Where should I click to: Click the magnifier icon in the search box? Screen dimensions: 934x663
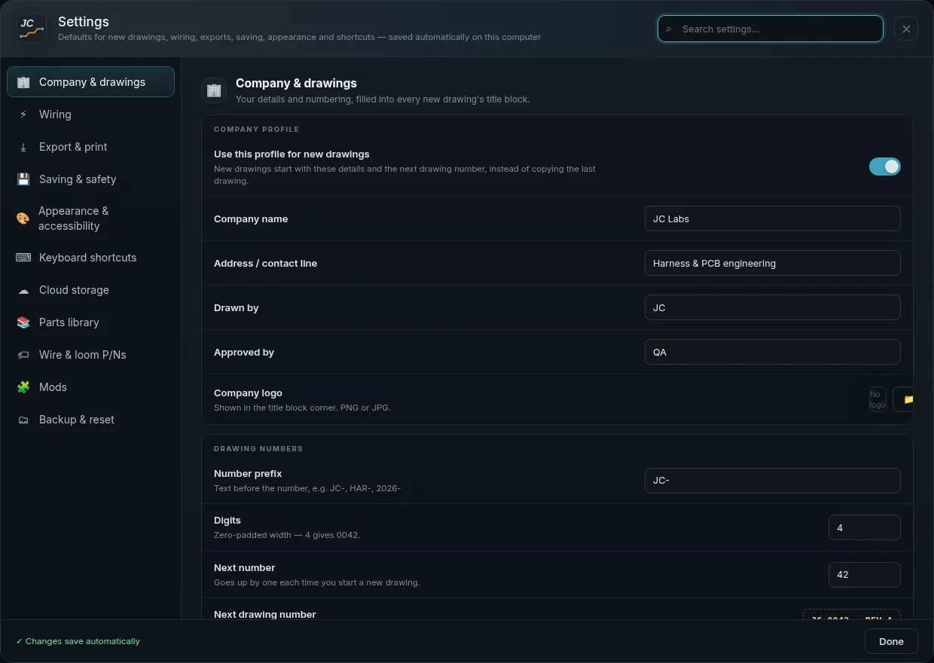coord(669,29)
